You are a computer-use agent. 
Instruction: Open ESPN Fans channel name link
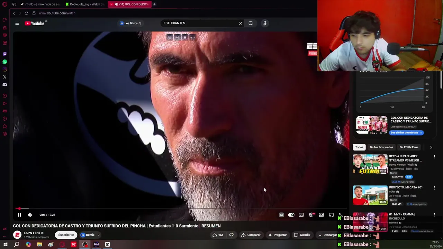pos(32,233)
